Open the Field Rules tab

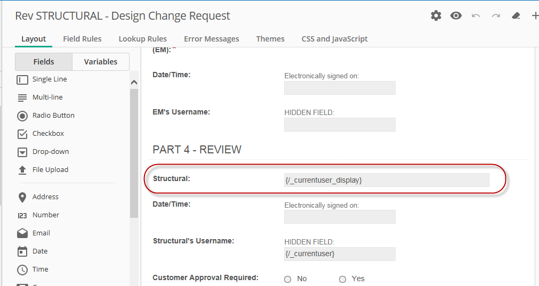(82, 39)
